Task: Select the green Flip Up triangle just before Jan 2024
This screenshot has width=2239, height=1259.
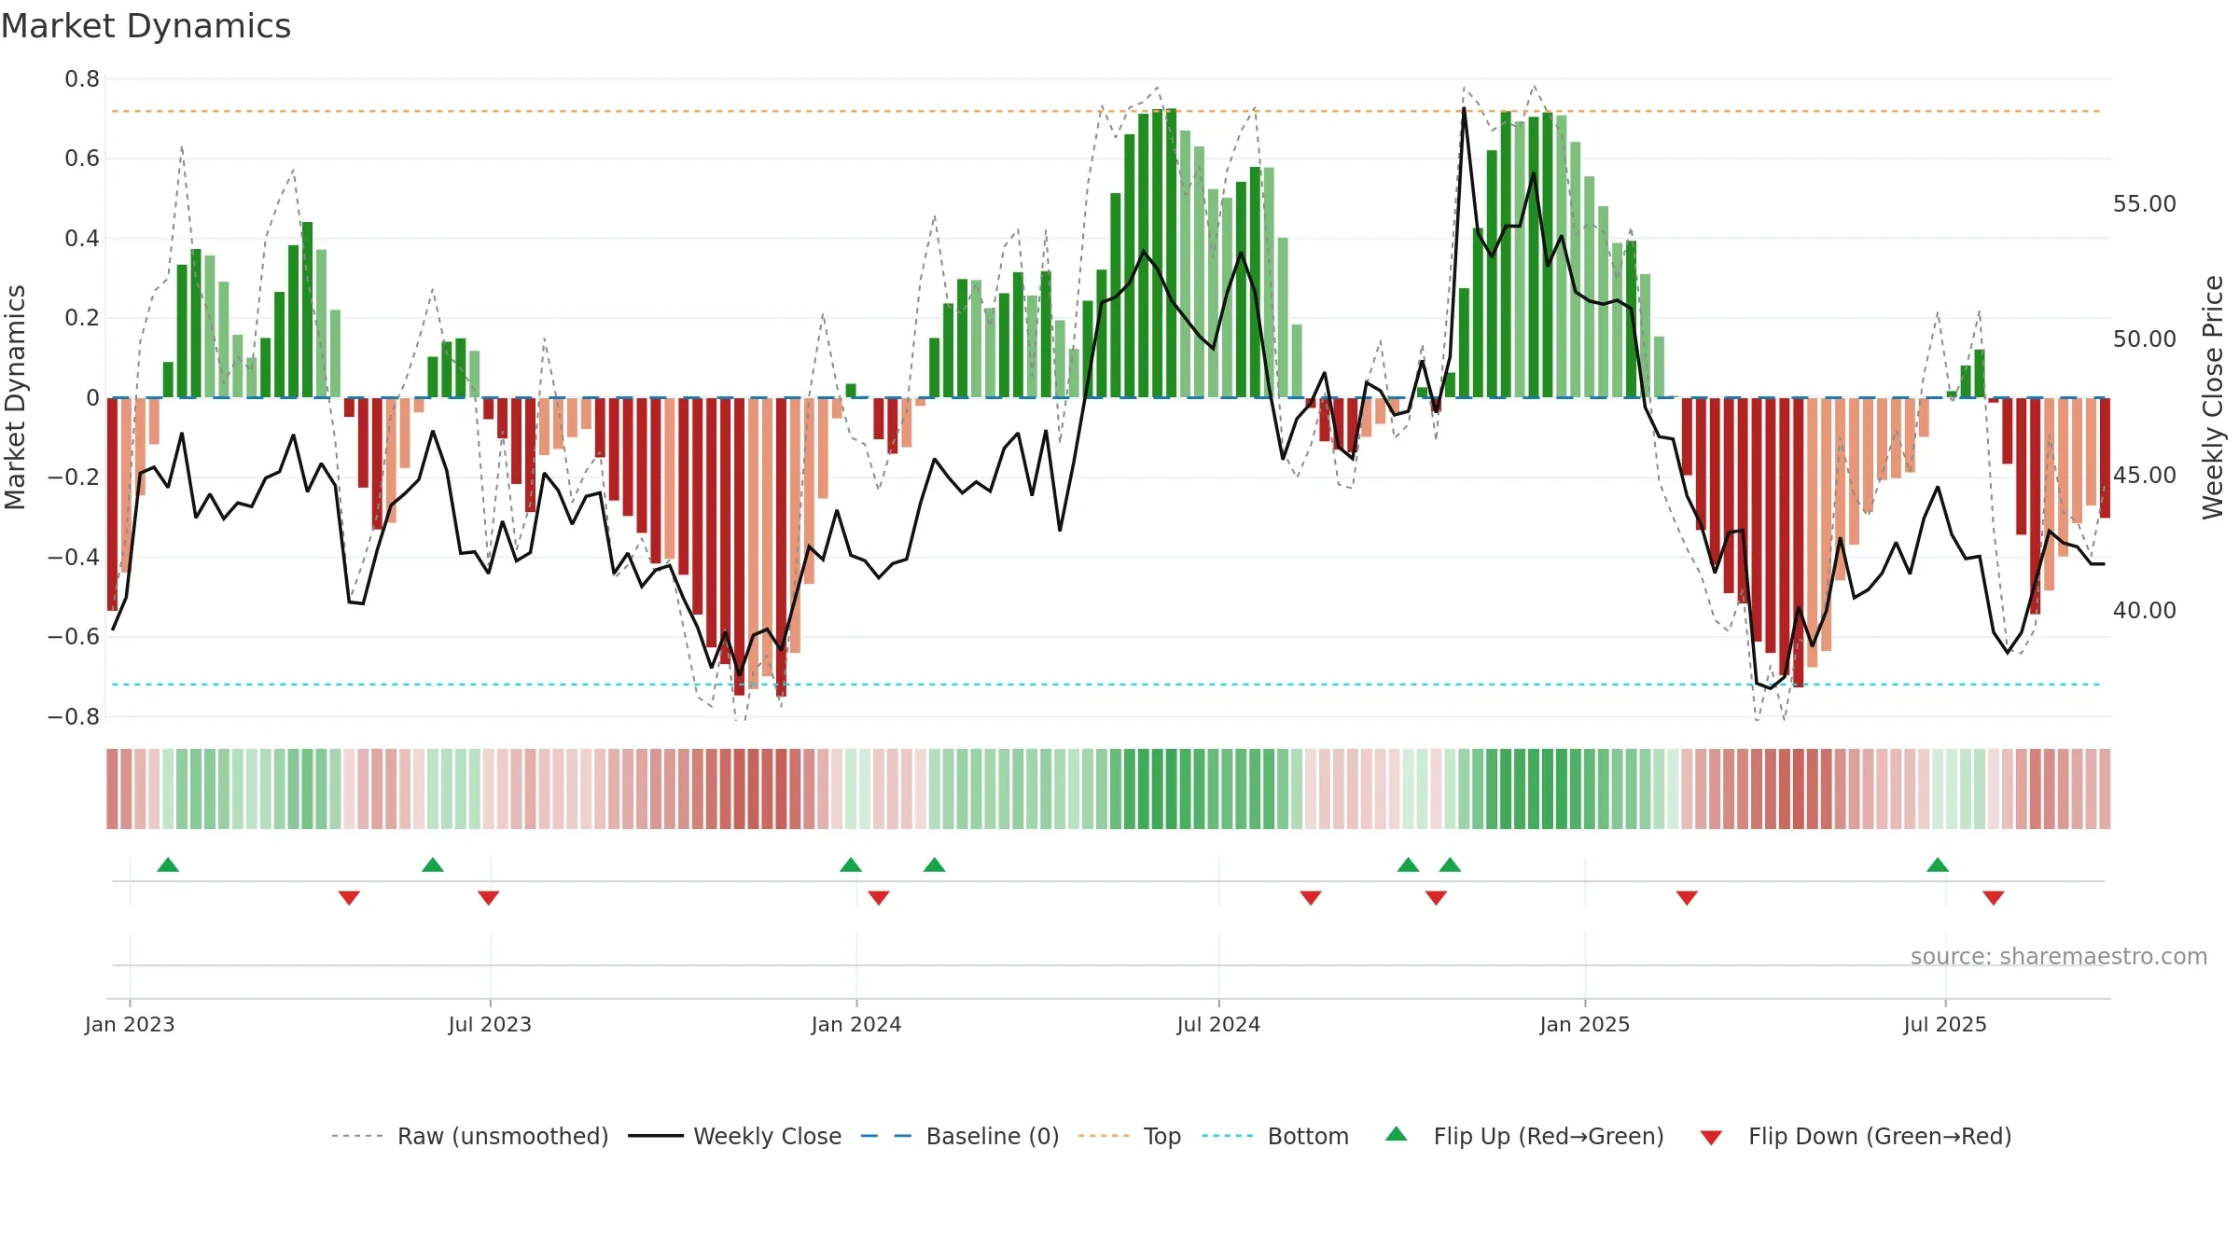Action: [851, 865]
